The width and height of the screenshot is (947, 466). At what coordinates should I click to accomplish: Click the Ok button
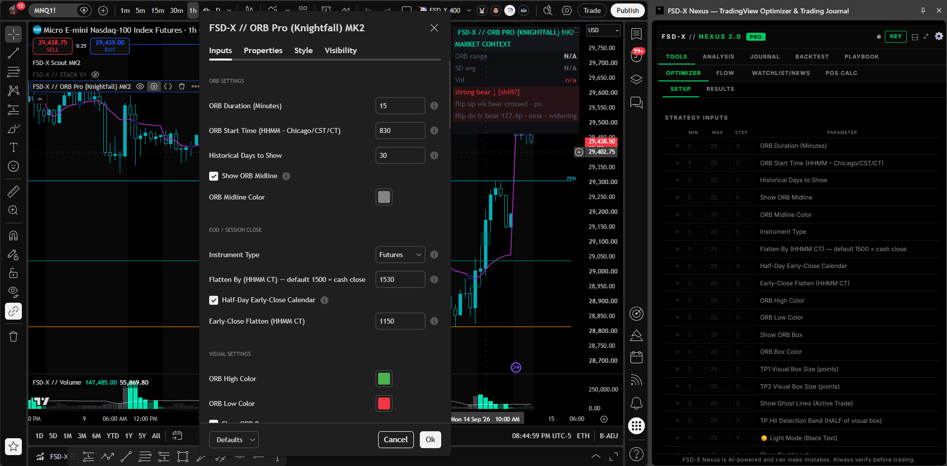tap(430, 440)
